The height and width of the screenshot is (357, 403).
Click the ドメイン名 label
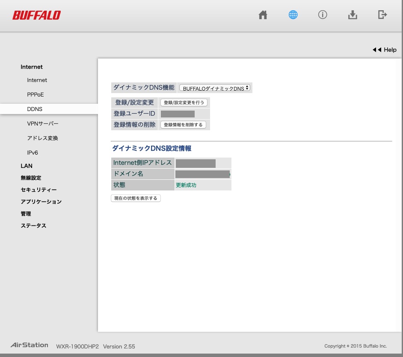click(128, 174)
